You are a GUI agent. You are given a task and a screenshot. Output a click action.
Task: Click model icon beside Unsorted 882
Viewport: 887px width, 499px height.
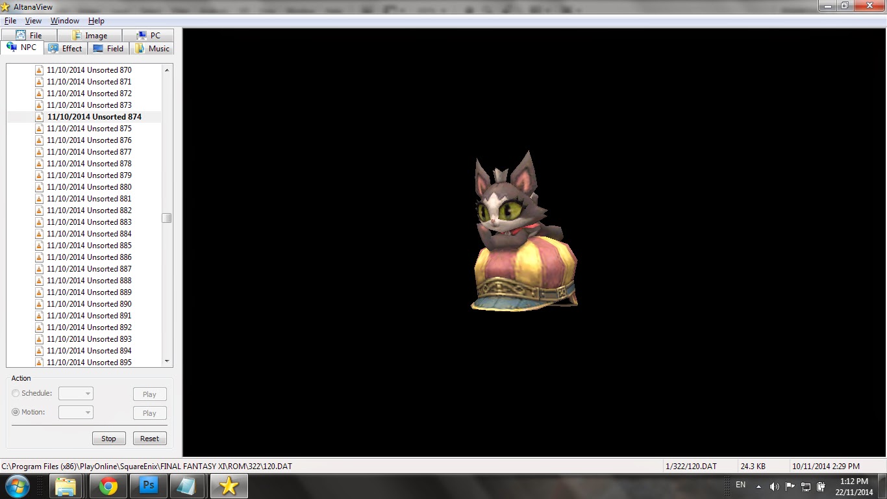pyautogui.click(x=39, y=211)
